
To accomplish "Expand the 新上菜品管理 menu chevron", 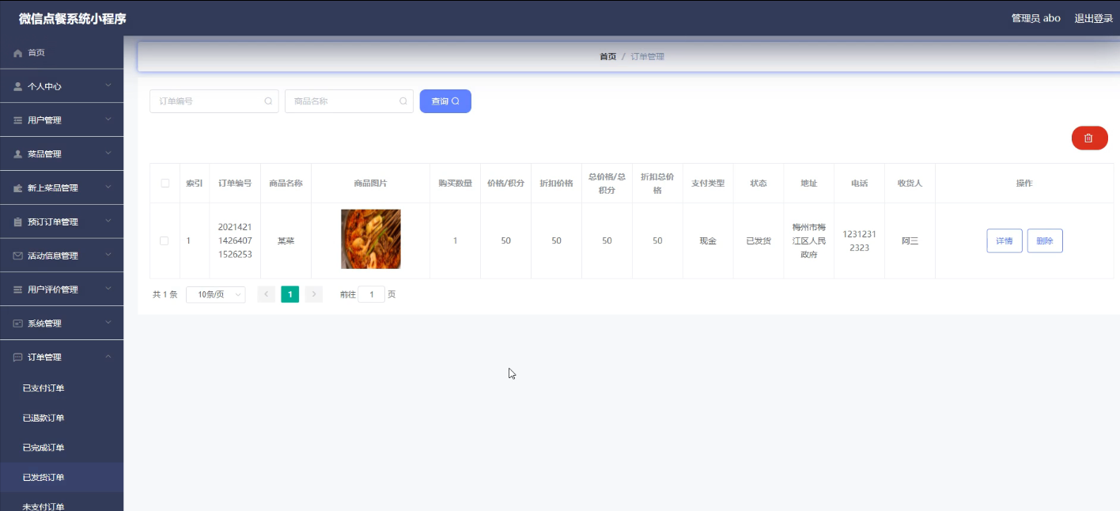I will tap(108, 187).
